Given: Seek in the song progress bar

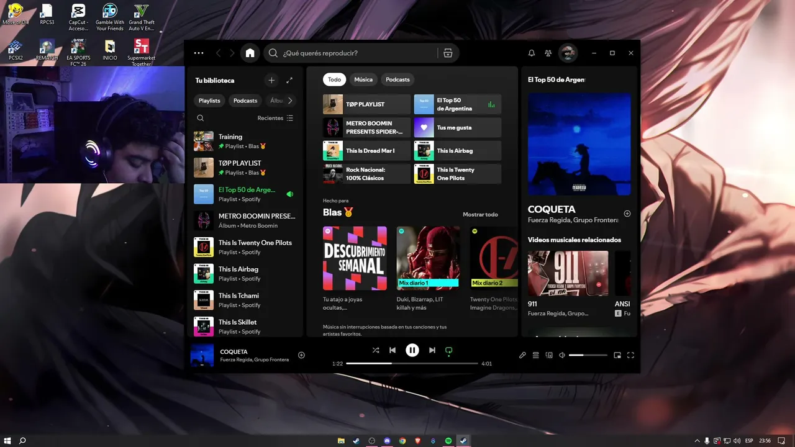Looking at the screenshot, I should [412, 363].
